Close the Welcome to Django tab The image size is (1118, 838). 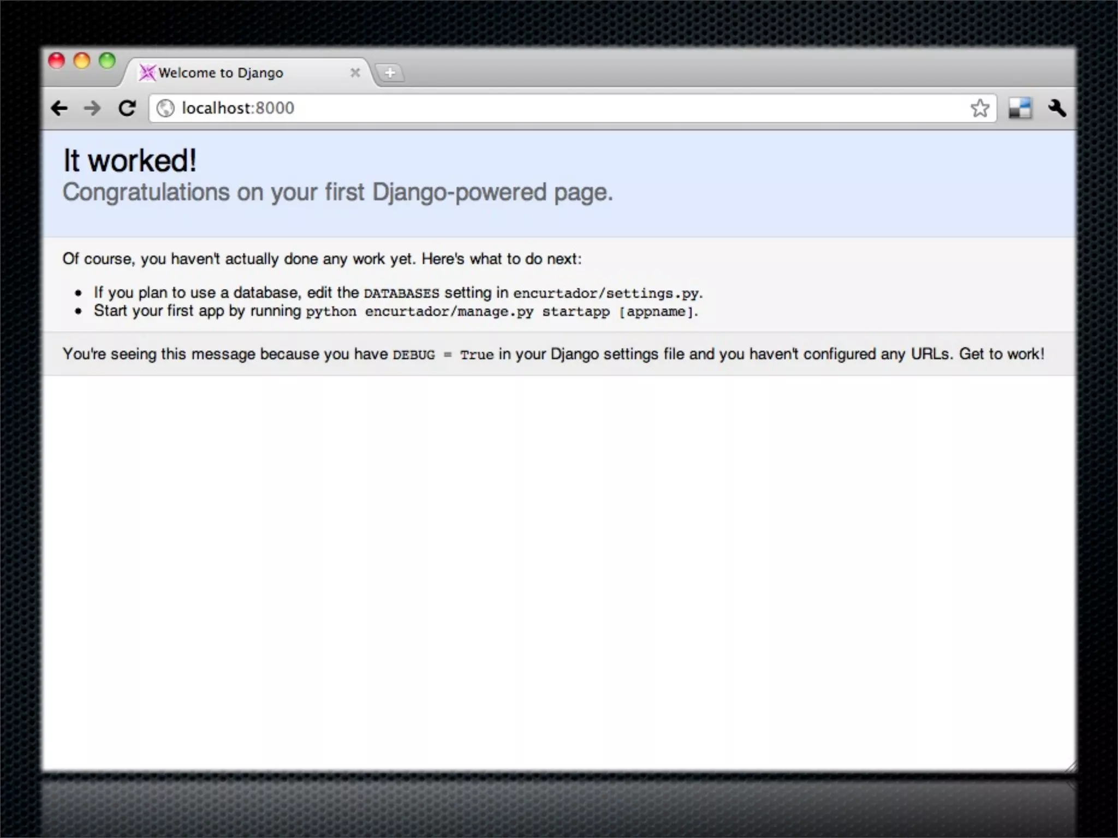(x=355, y=73)
